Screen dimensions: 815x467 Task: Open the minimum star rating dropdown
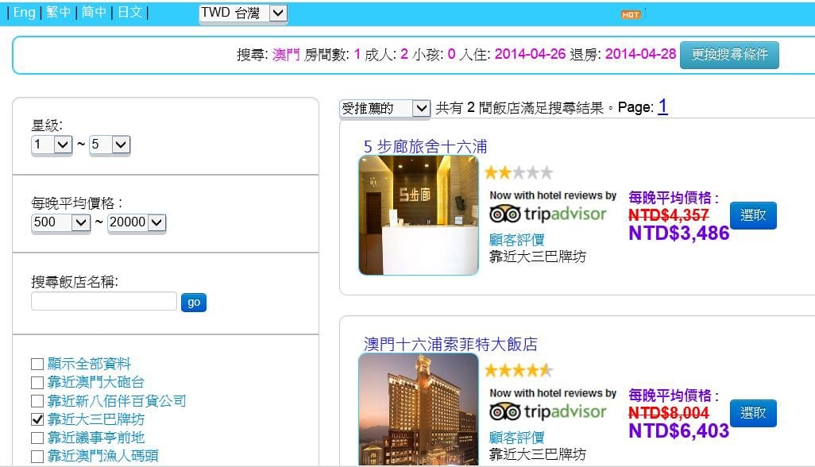coord(51,145)
